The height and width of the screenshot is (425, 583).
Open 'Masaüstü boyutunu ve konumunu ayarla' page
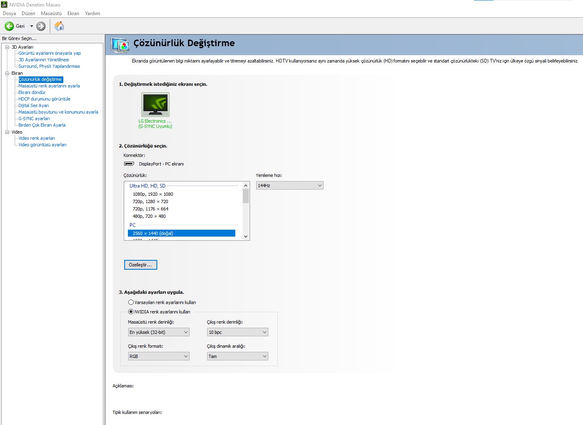point(58,112)
